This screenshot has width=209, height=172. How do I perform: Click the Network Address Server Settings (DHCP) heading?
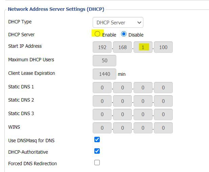click(x=56, y=9)
